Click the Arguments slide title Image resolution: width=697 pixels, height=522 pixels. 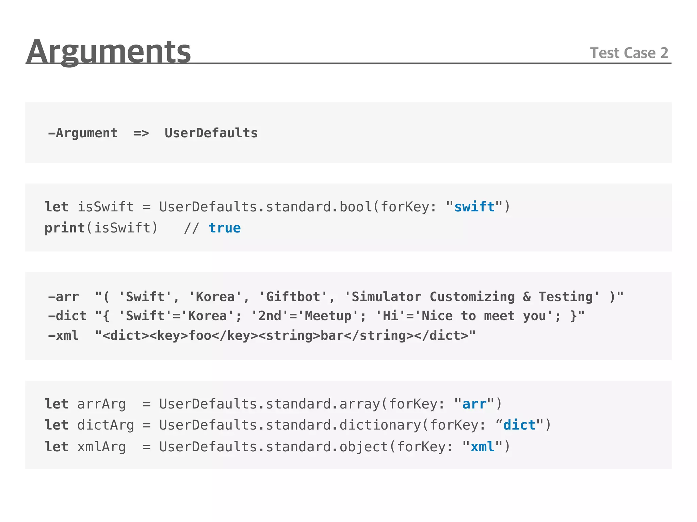coord(108,52)
